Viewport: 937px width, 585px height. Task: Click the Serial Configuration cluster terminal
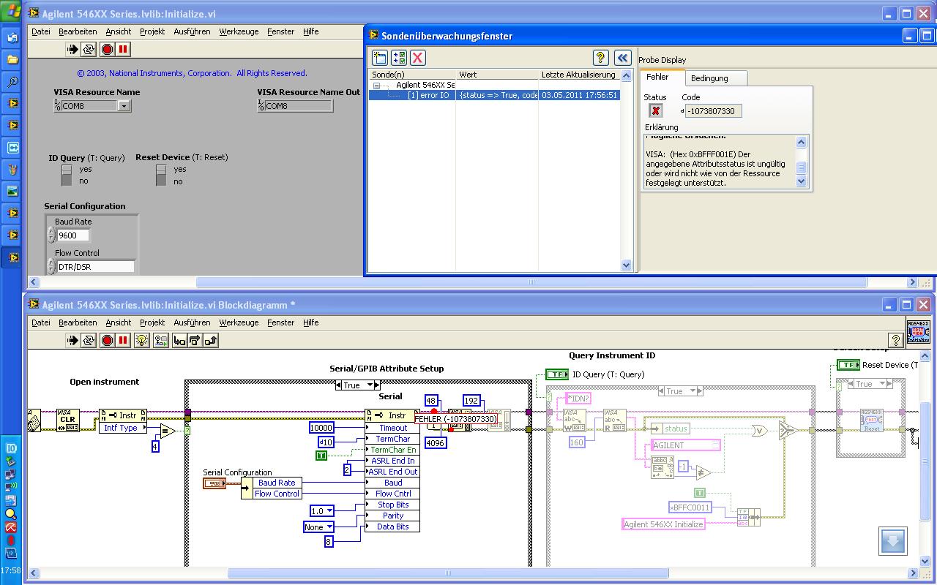point(214,483)
